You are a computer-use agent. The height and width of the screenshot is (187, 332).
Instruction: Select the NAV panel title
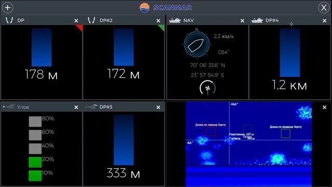pos(188,20)
